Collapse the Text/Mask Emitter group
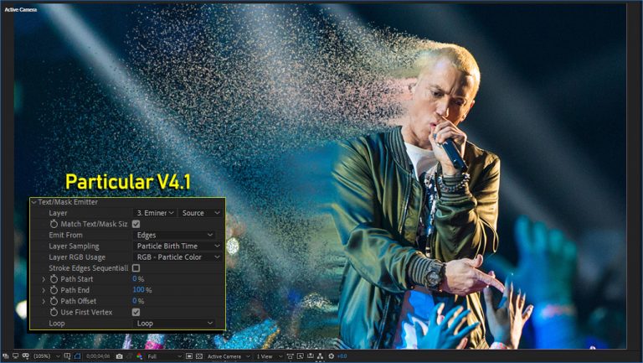Viewport: 643px width, 363px height. tap(33, 203)
